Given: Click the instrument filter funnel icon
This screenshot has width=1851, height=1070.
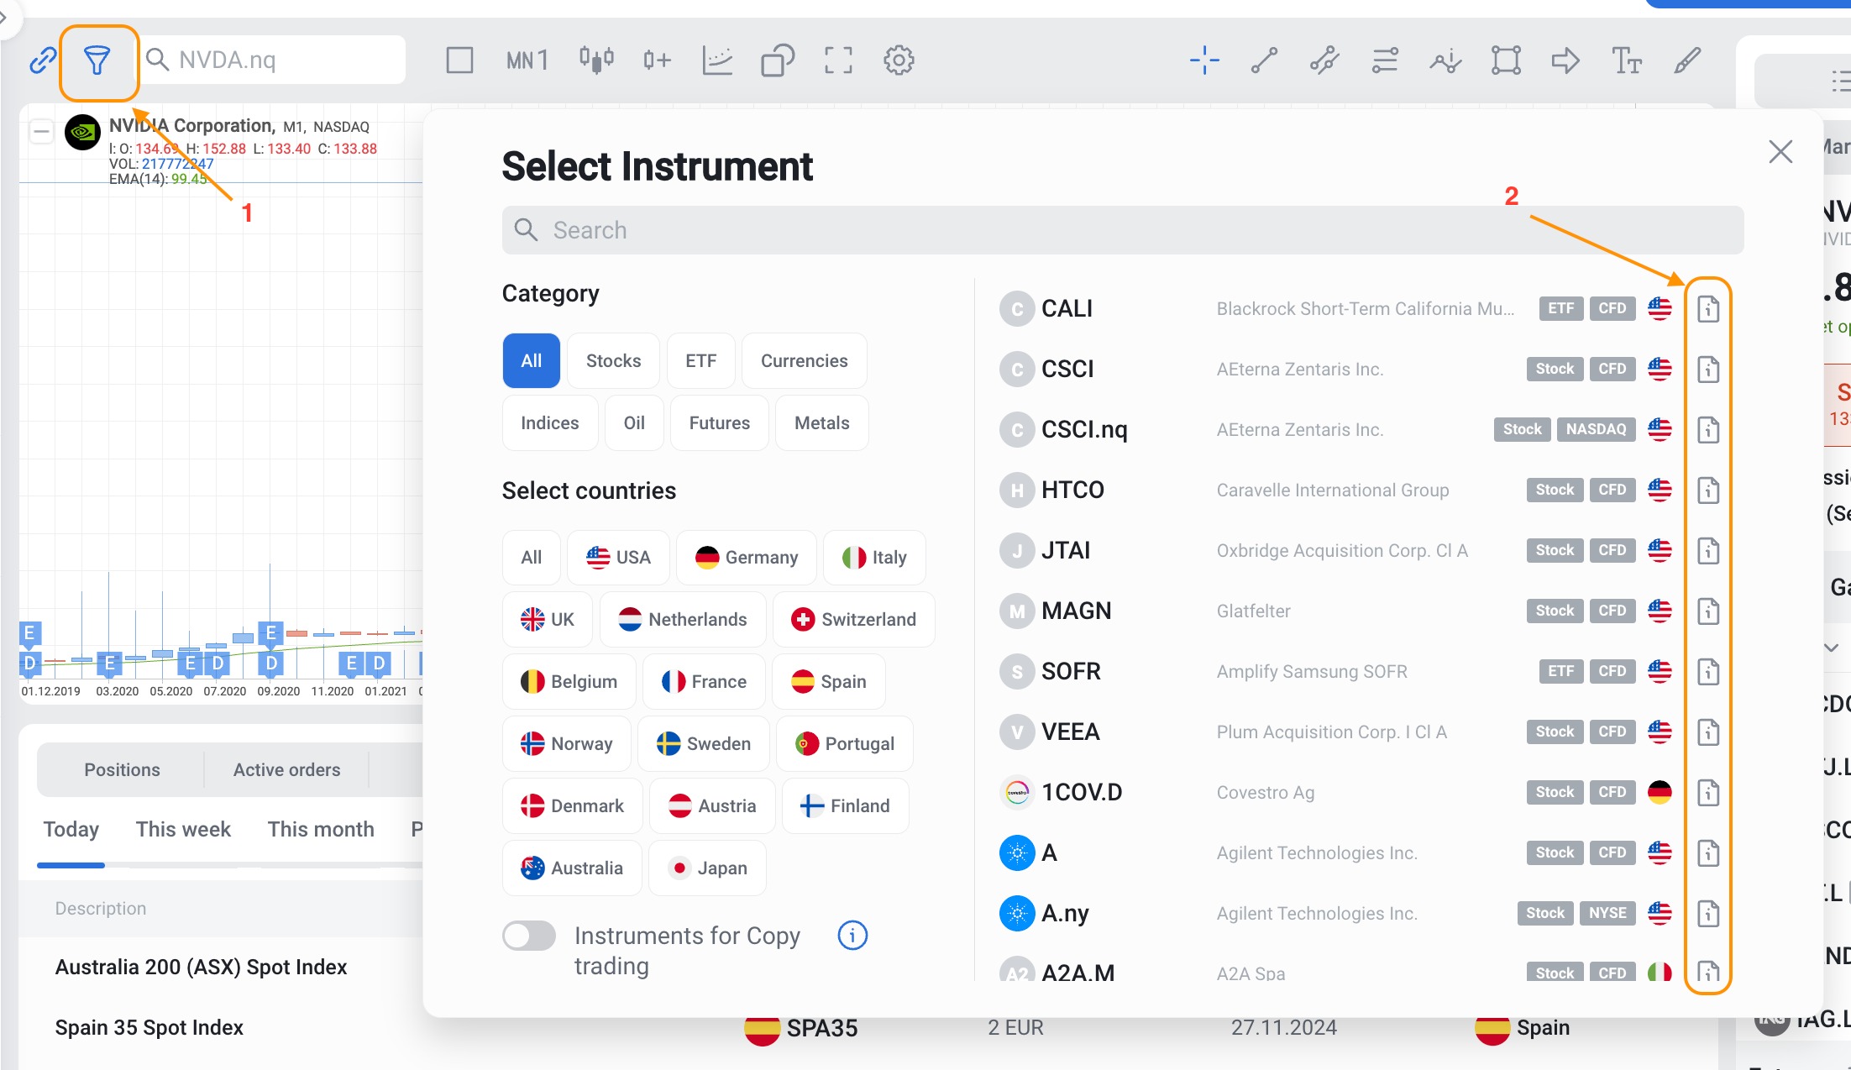Looking at the screenshot, I should (97, 60).
